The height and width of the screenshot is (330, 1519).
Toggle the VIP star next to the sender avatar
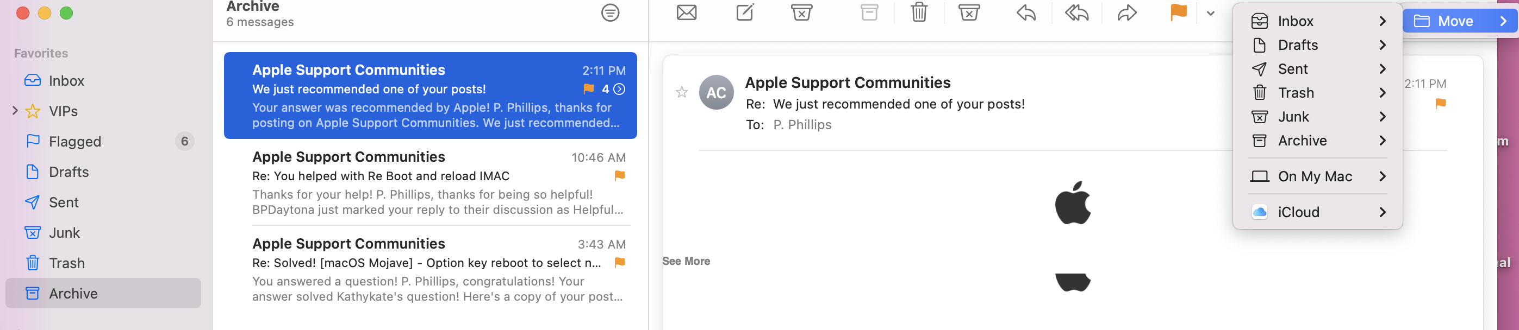[x=682, y=92]
